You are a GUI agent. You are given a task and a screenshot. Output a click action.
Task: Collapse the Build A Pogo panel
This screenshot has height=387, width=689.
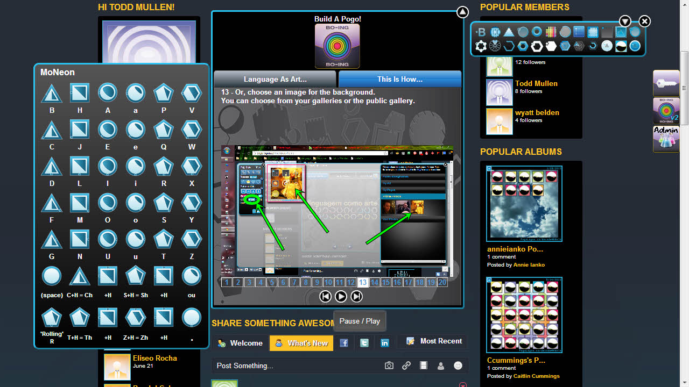point(462,12)
